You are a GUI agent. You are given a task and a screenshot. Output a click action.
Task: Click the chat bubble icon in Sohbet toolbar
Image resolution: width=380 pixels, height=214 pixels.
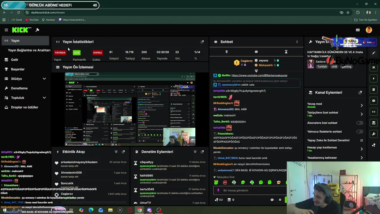(x=256, y=52)
